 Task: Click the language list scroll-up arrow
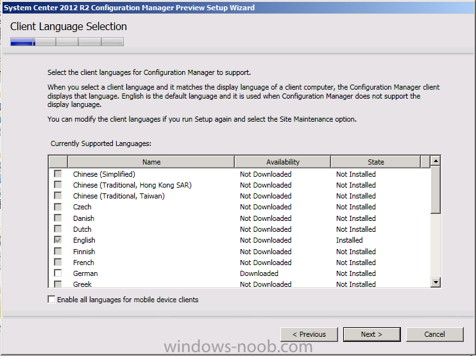[x=436, y=161]
